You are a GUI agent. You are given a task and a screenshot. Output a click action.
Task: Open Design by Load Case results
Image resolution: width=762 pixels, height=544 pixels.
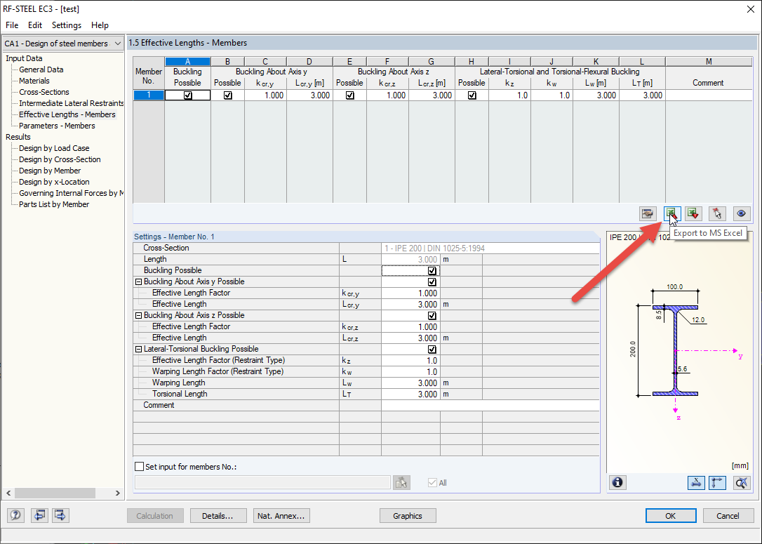coord(54,148)
